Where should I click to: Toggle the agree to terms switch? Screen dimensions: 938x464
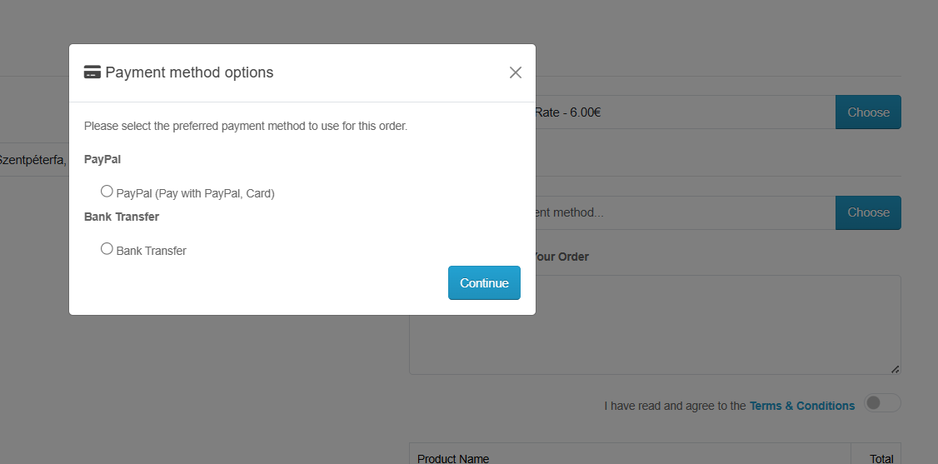882,403
